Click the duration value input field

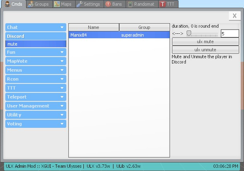tap(230, 34)
